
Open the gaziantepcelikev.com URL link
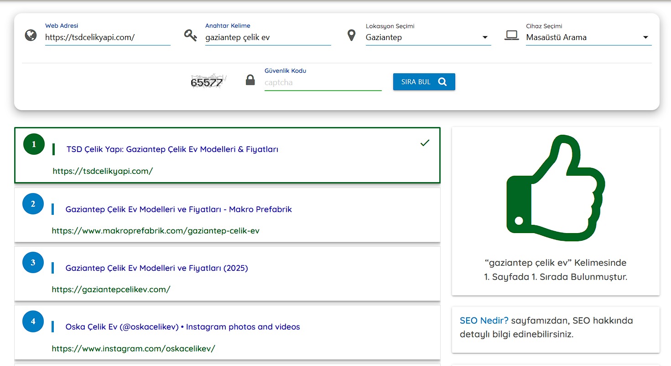111,290
